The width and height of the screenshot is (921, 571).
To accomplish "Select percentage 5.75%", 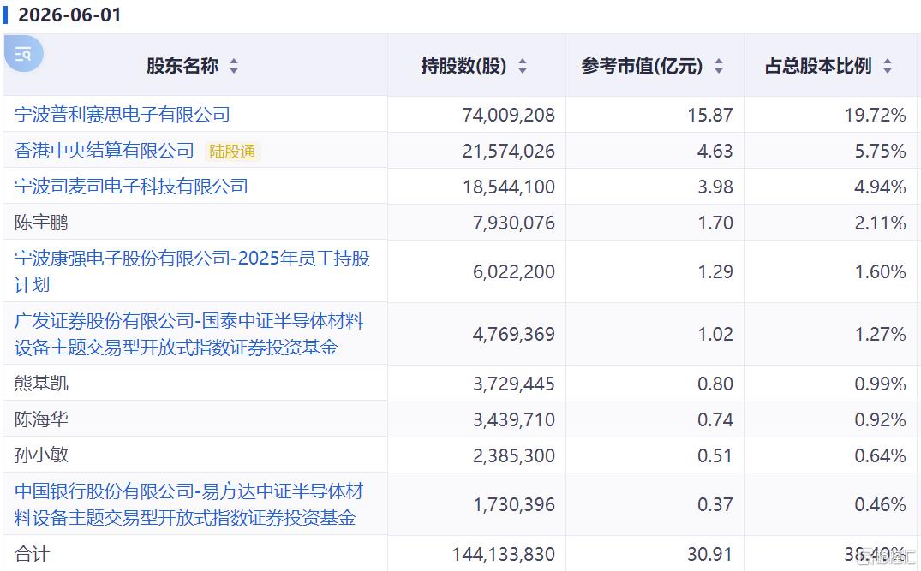I will (880, 152).
